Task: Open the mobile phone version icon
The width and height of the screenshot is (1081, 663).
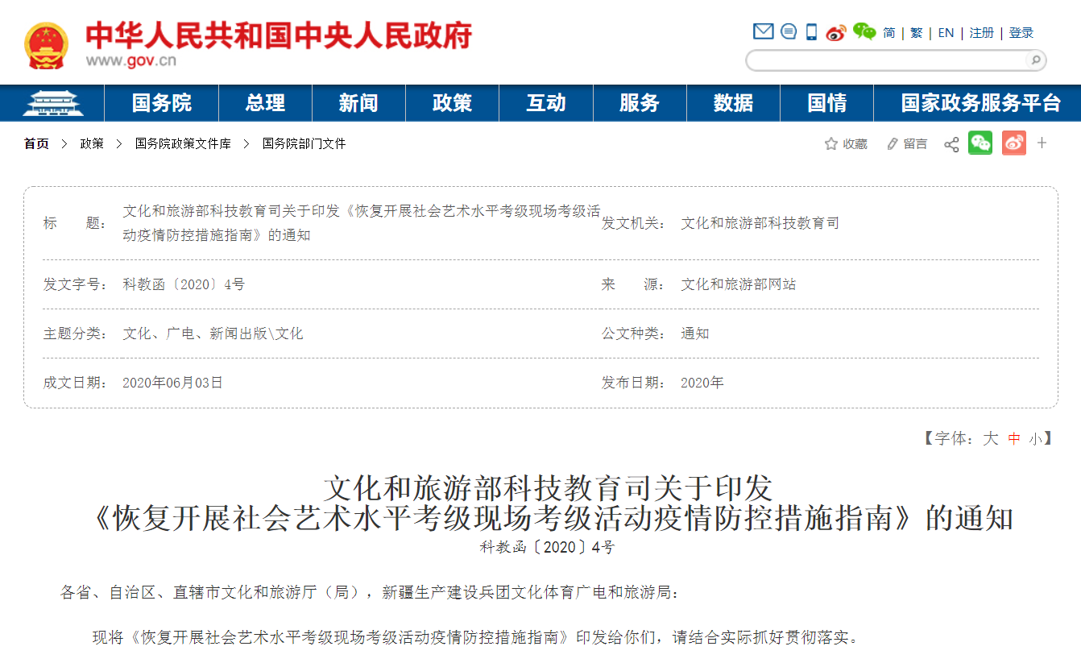Action: coord(811,31)
